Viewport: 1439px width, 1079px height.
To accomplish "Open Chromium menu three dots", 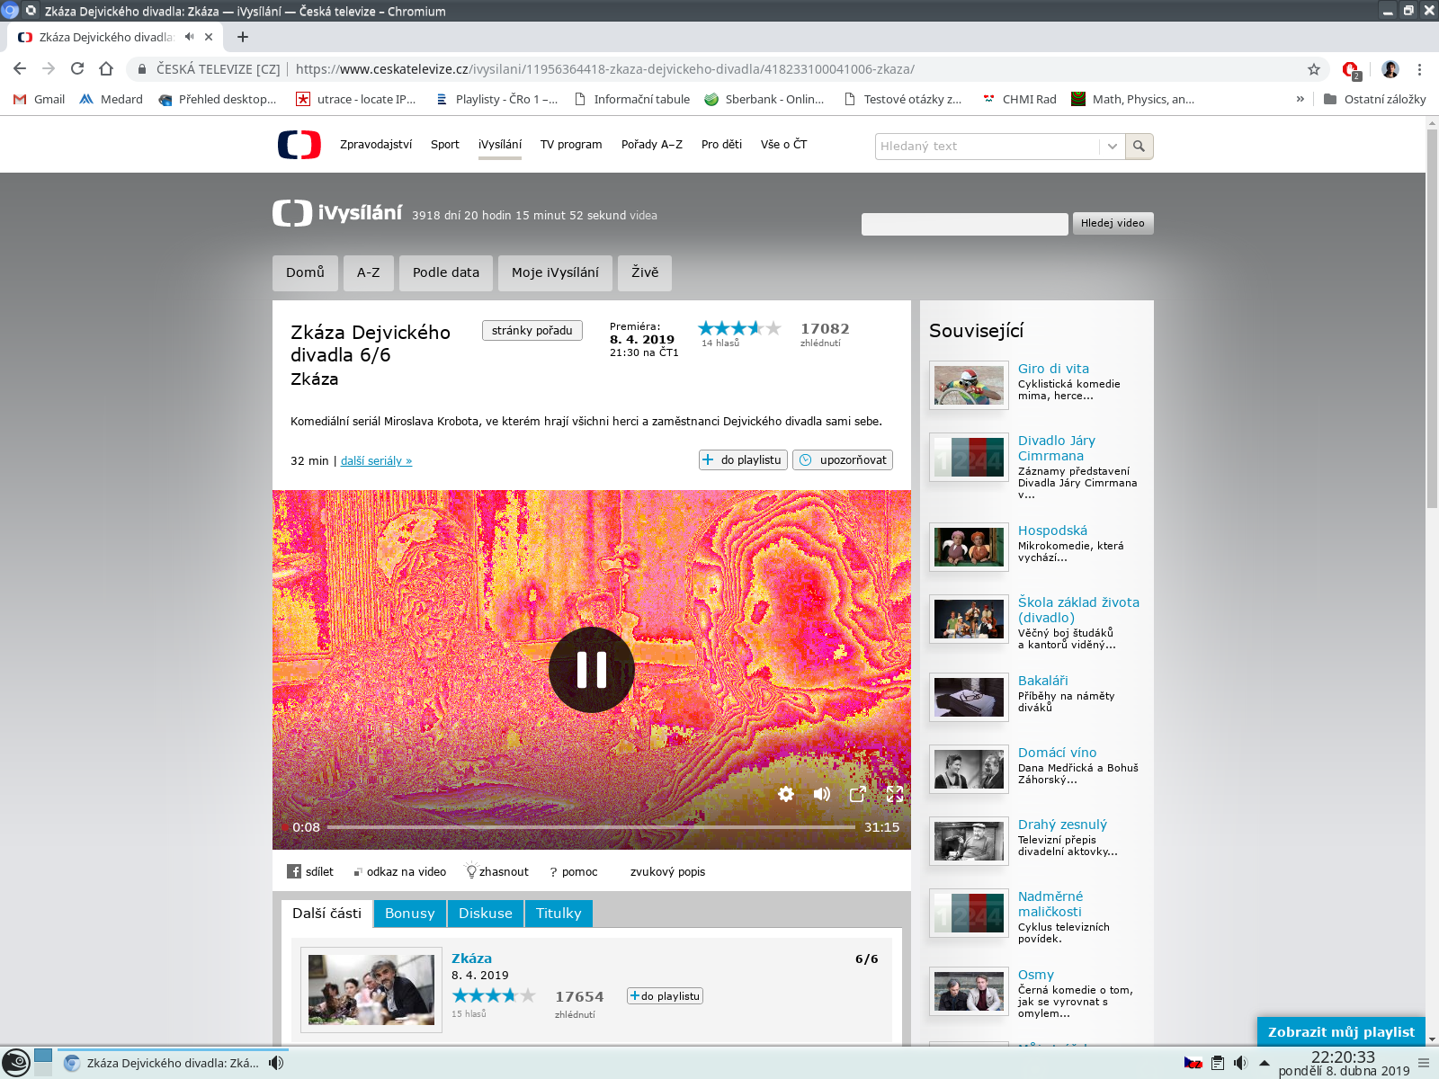I will click(x=1419, y=69).
